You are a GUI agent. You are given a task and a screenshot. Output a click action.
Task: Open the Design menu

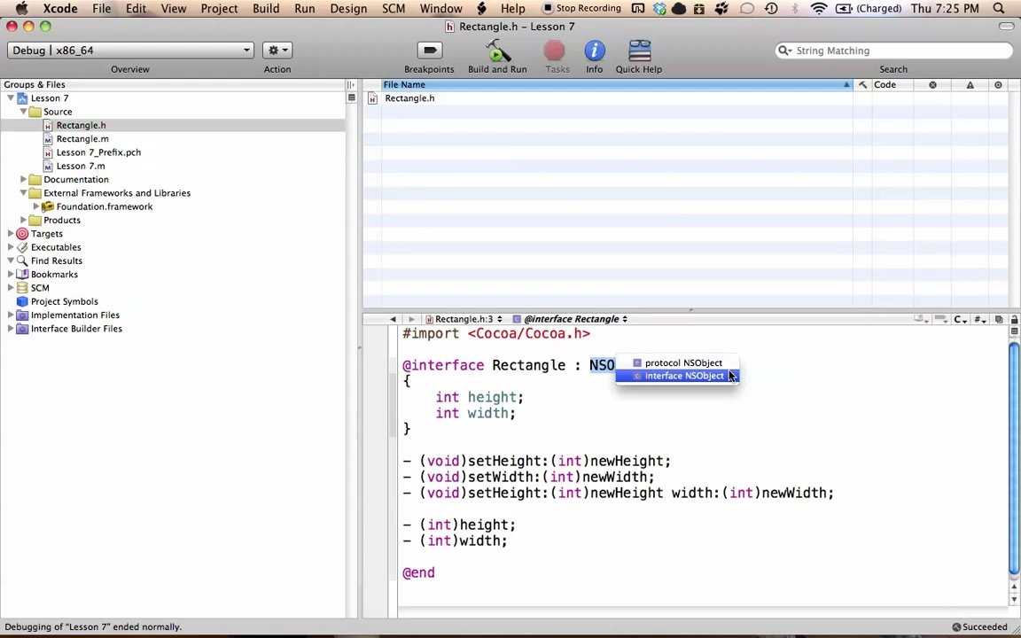(x=348, y=9)
